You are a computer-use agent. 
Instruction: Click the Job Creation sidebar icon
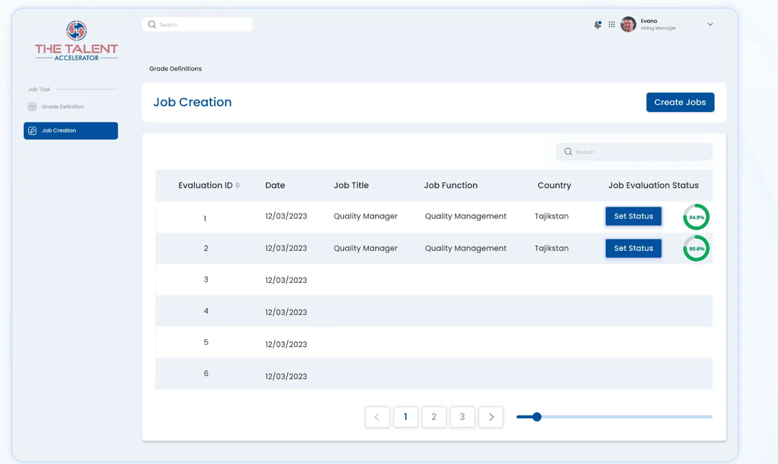[x=32, y=130]
